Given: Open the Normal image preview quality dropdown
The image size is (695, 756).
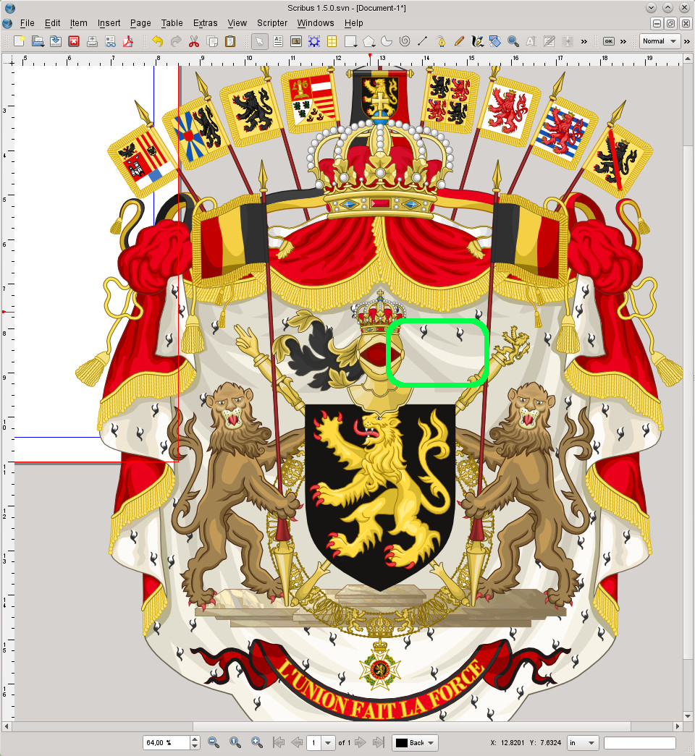Looking at the screenshot, I should tap(660, 41).
